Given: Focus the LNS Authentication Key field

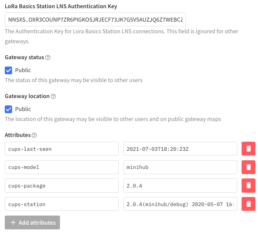Looking at the screenshot, I should pyautogui.click(x=95, y=19).
